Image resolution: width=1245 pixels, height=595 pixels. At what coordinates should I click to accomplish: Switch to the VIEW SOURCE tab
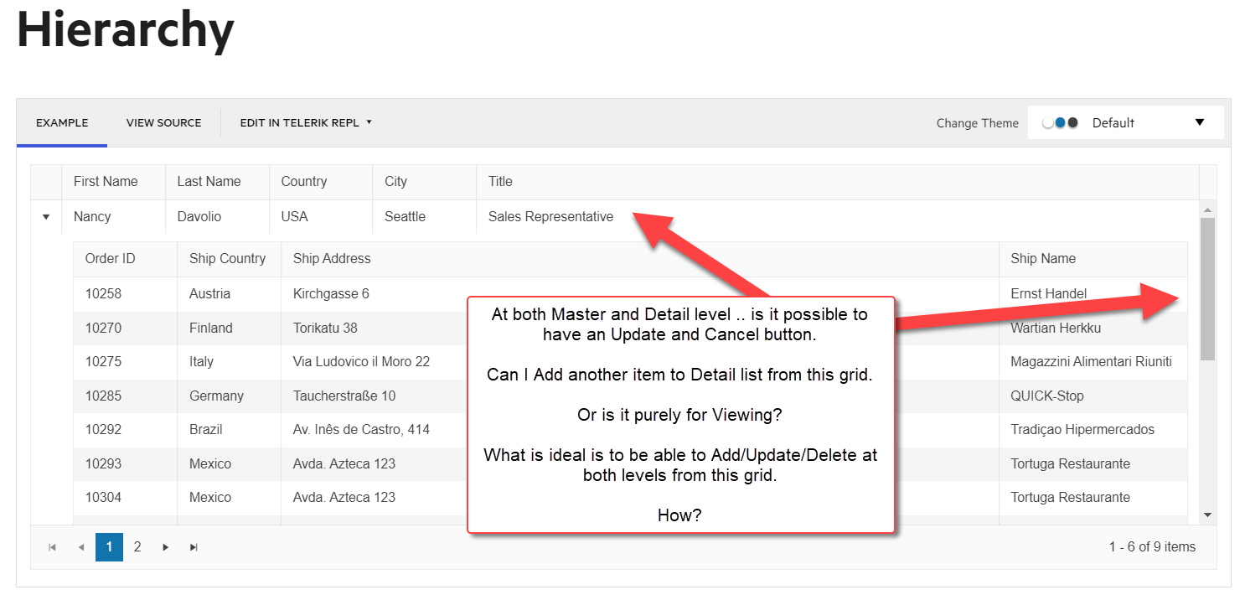click(163, 122)
